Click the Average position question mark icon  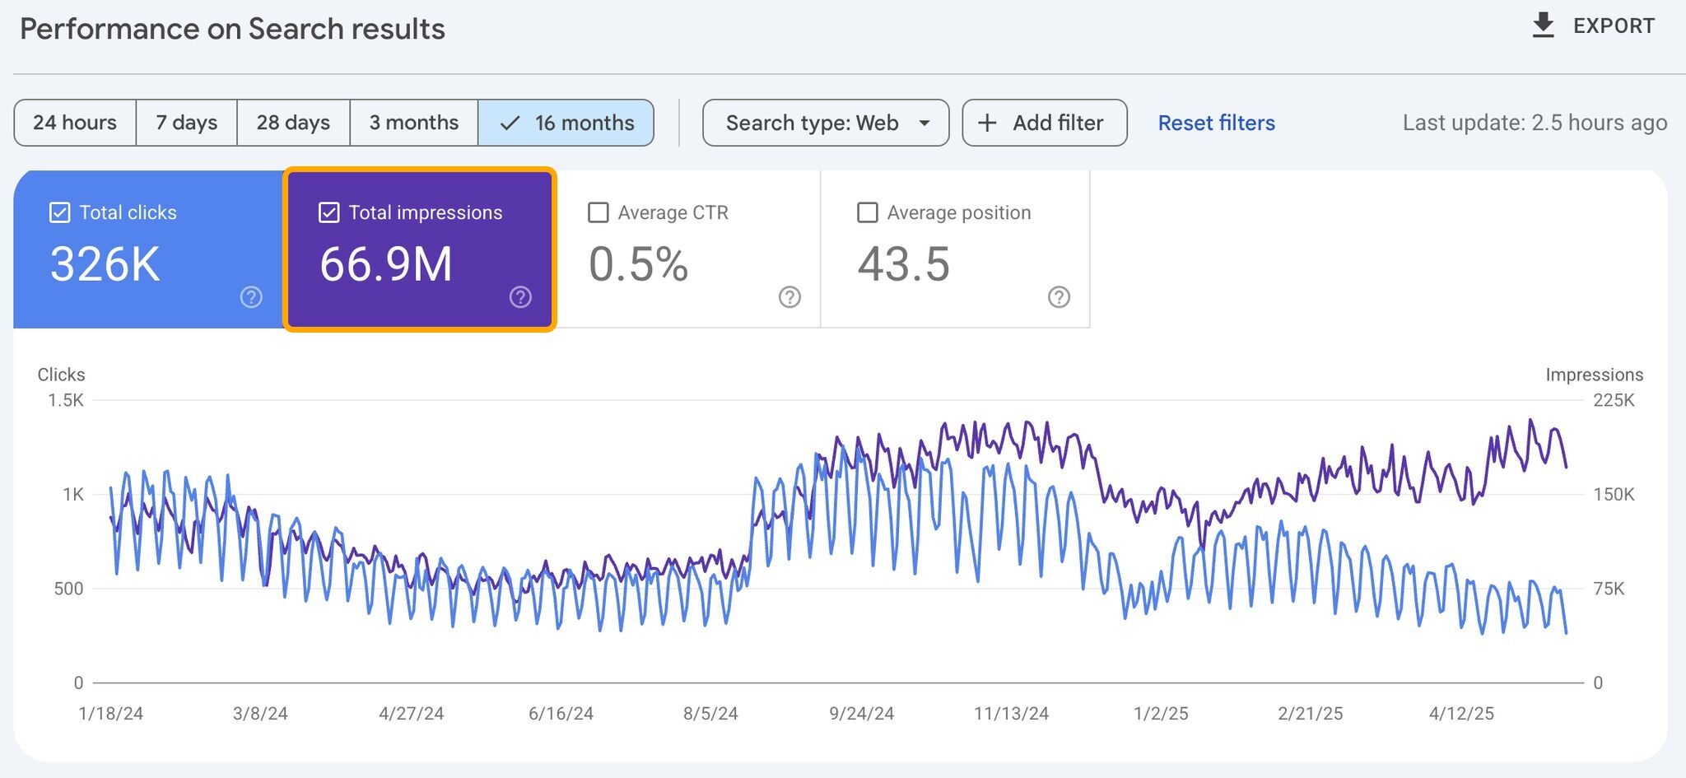tap(1059, 297)
